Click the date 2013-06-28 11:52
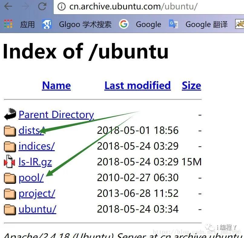Screen dimensions: 244x238 (x=138, y=193)
